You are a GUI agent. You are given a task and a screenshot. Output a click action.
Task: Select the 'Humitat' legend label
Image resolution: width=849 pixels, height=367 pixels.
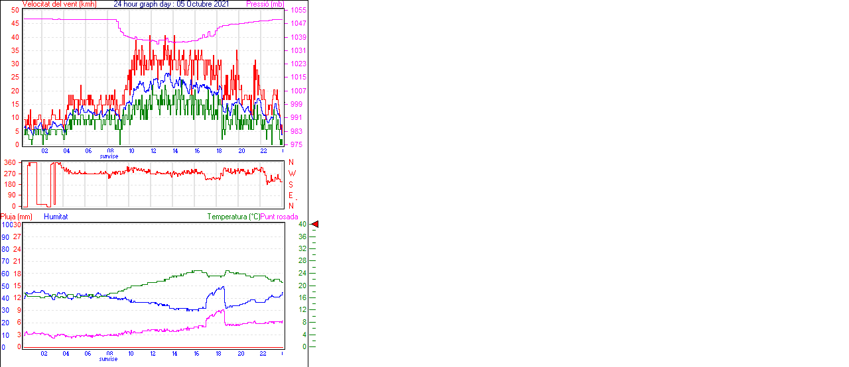point(56,217)
